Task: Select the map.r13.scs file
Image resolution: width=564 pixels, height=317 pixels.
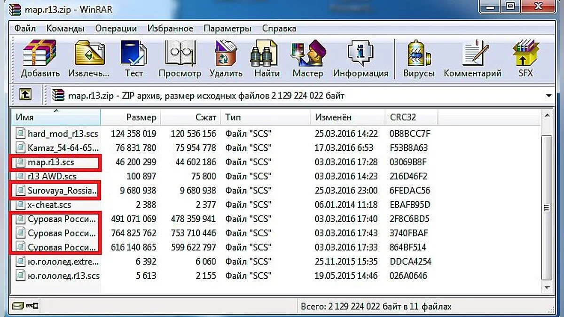Action: click(51, 162)
